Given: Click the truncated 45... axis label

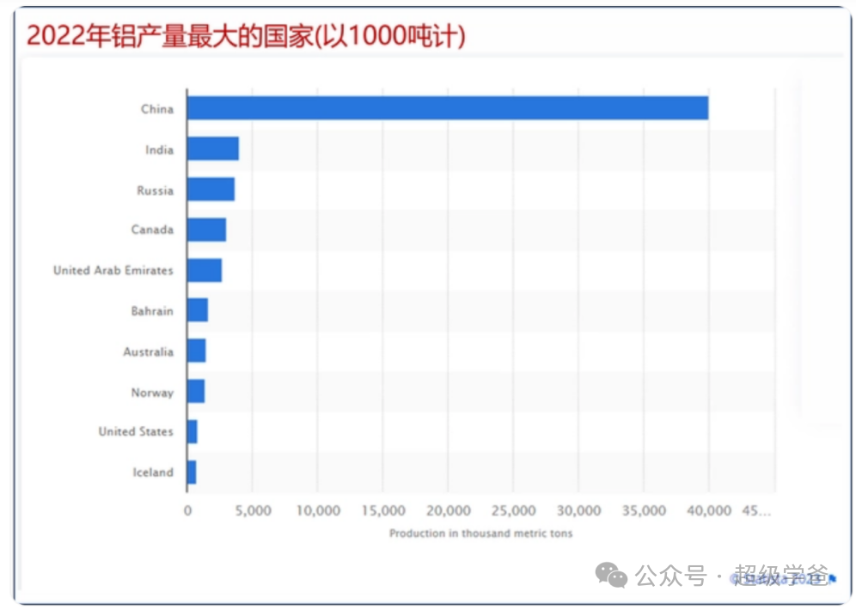Looking at the screenshot, I should (756, 511).
